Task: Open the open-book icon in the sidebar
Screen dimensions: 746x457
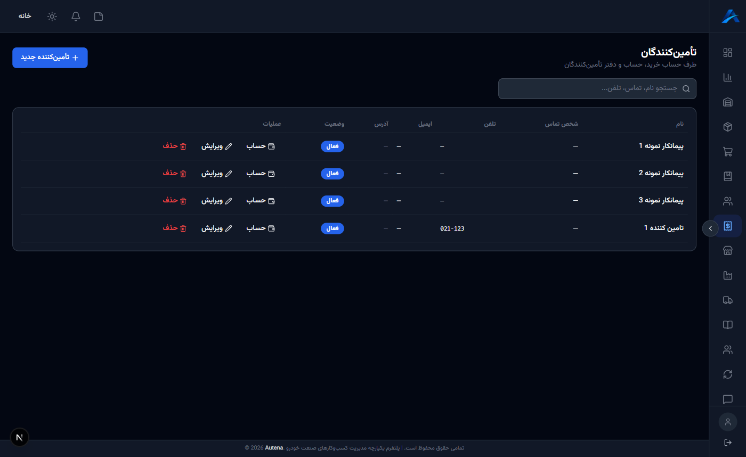Action: pos(727,325)
